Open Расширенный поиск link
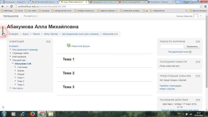Viewport: 208px width, 117px height. 178,52
